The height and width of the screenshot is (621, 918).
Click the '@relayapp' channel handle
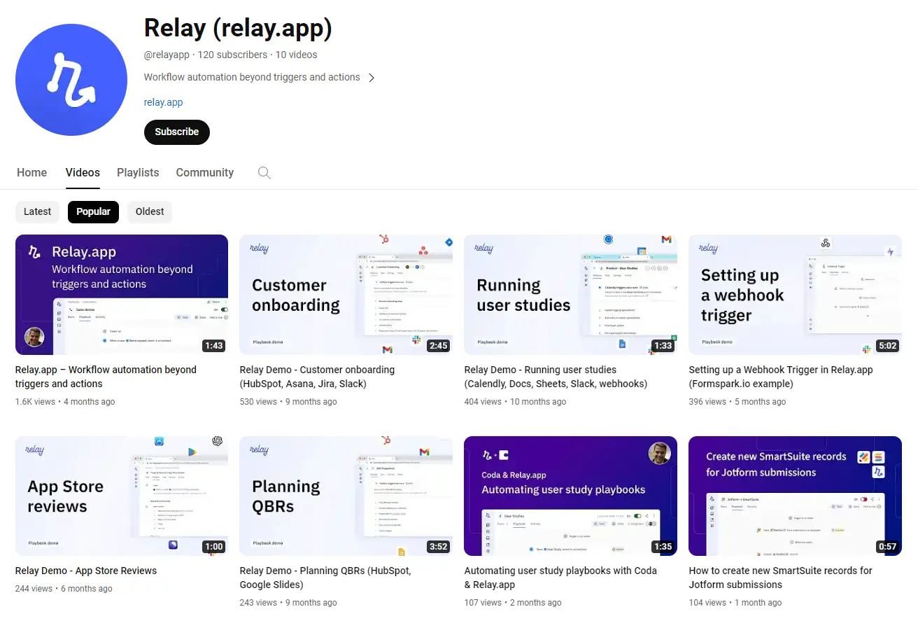click(x=167, y=55)
